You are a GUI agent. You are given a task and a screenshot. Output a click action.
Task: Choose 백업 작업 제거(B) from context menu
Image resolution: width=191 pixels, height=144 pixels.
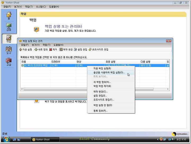[111, 86]
